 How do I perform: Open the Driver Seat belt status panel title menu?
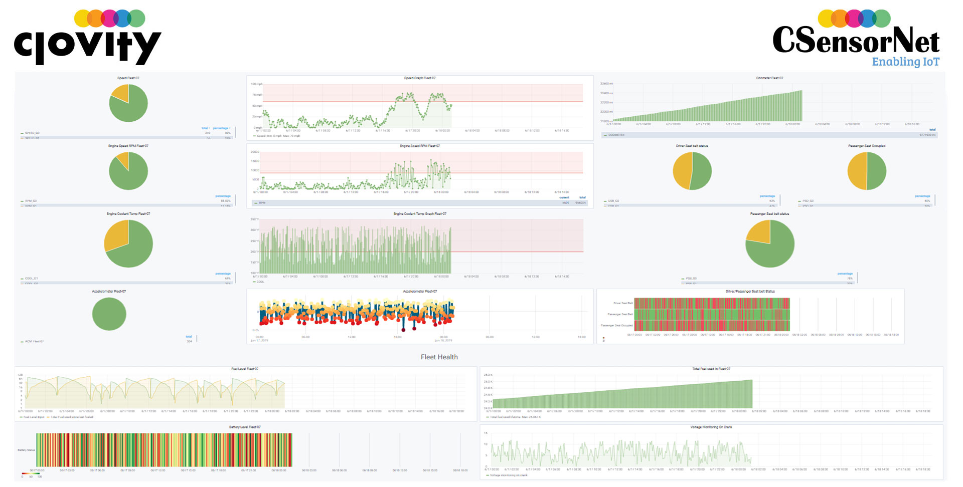(x=692, y=146)
